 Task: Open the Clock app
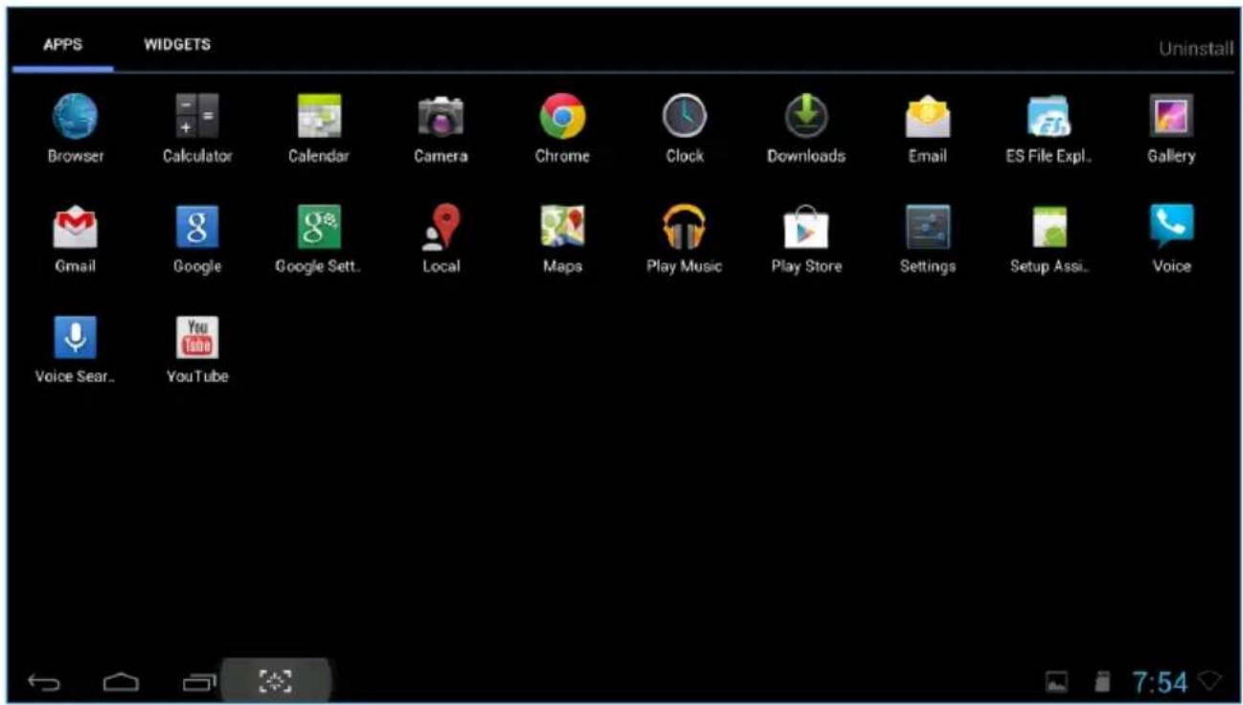tap(685, 129)
